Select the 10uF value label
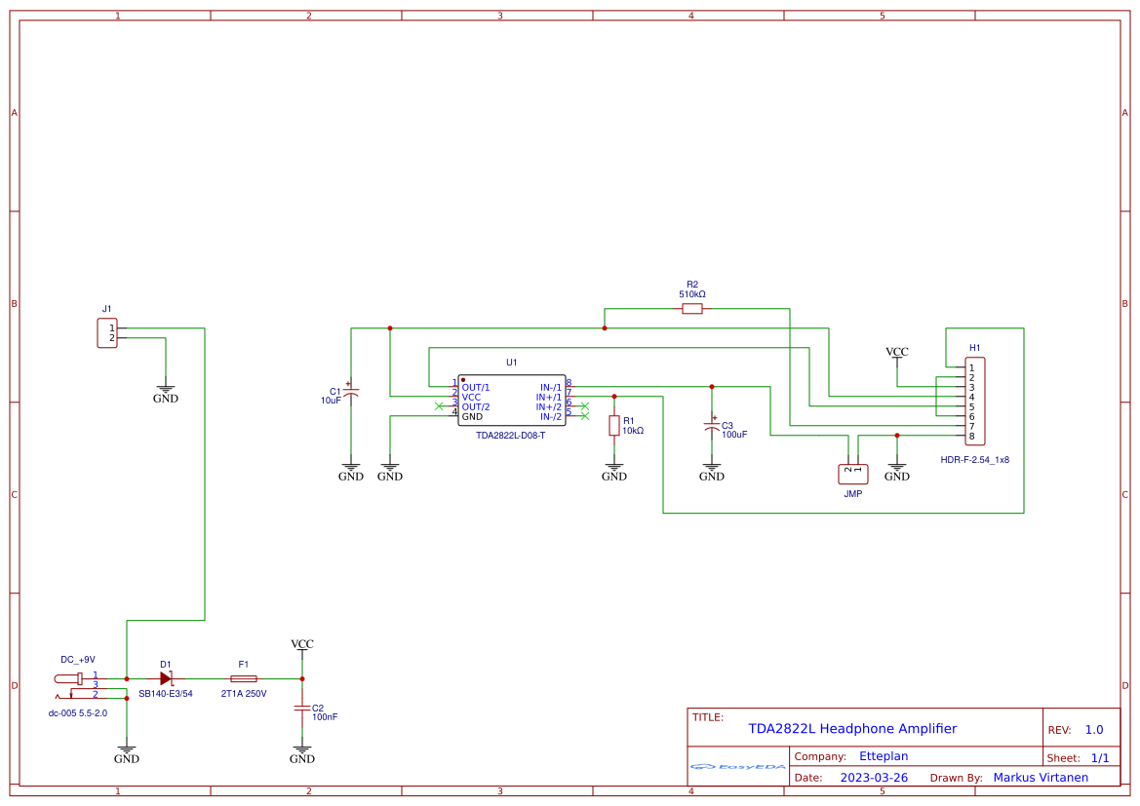 pyautogui.click(x=331, y=401)
